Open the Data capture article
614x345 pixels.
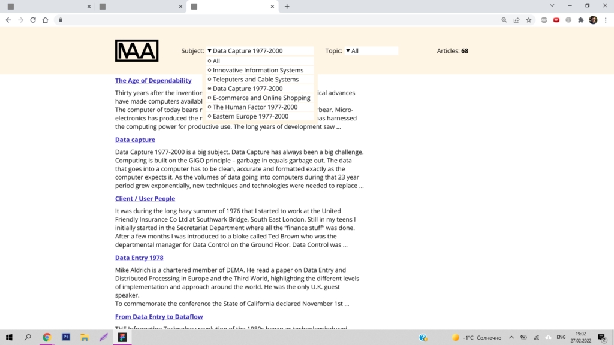click(135, 140)
